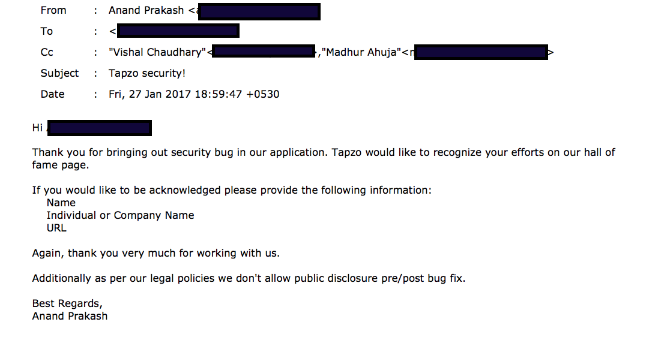658x343 pixels.
Task: Click the sentence starting Thank you for bringing
Action: pos(324,152)
